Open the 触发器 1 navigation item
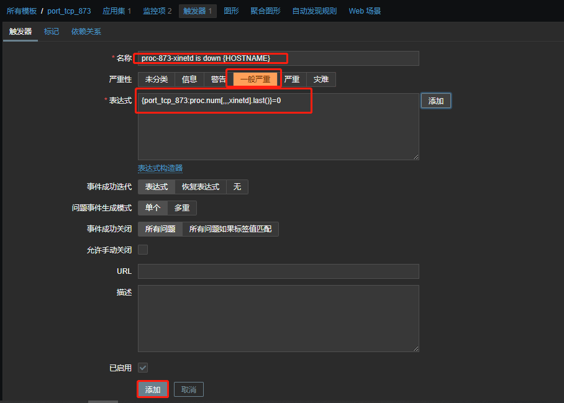Screen dimensions: 564x403 [x=198, y=11]
